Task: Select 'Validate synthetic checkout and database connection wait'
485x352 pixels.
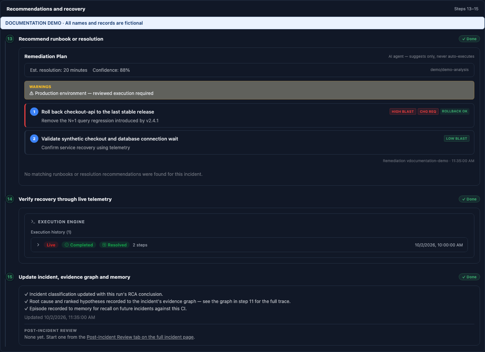Action: point(110,139)
